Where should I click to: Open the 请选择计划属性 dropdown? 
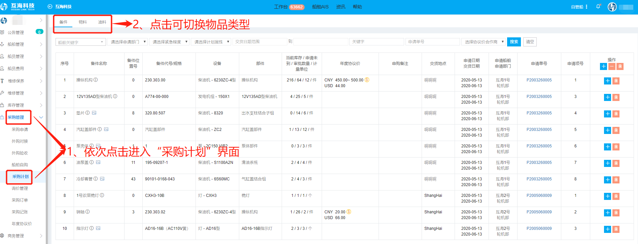click(x=211, y=42)
